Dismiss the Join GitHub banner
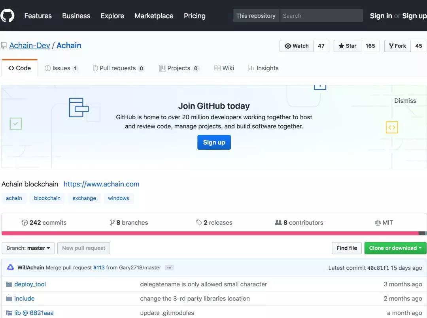 tap(405, 101)
